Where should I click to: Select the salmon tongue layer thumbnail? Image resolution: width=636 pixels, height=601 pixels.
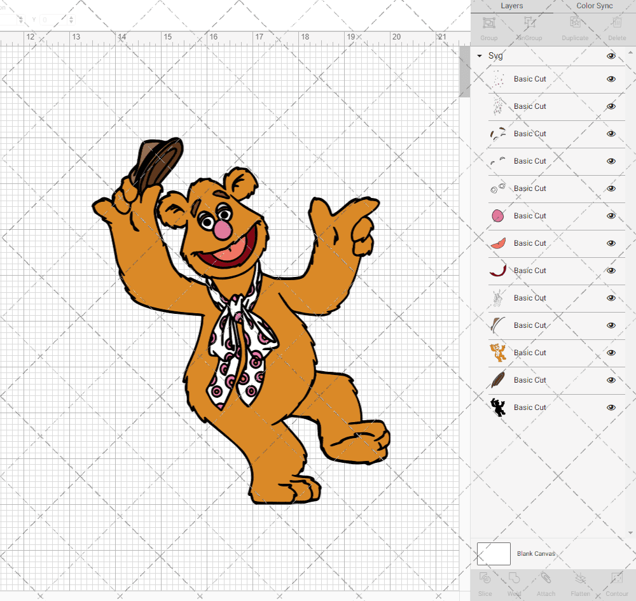[498, 243]
